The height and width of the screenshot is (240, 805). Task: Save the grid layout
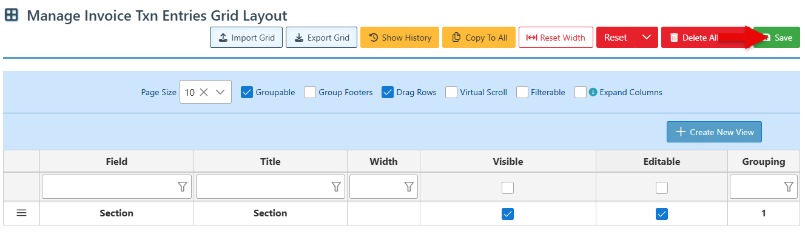(x=776, y=38)
